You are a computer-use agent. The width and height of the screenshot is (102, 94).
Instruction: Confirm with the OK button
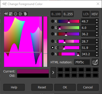coord(65,87)
